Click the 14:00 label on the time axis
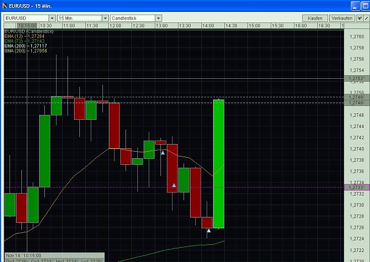Screen dimensions: 370x262 [x=208, y=25]
